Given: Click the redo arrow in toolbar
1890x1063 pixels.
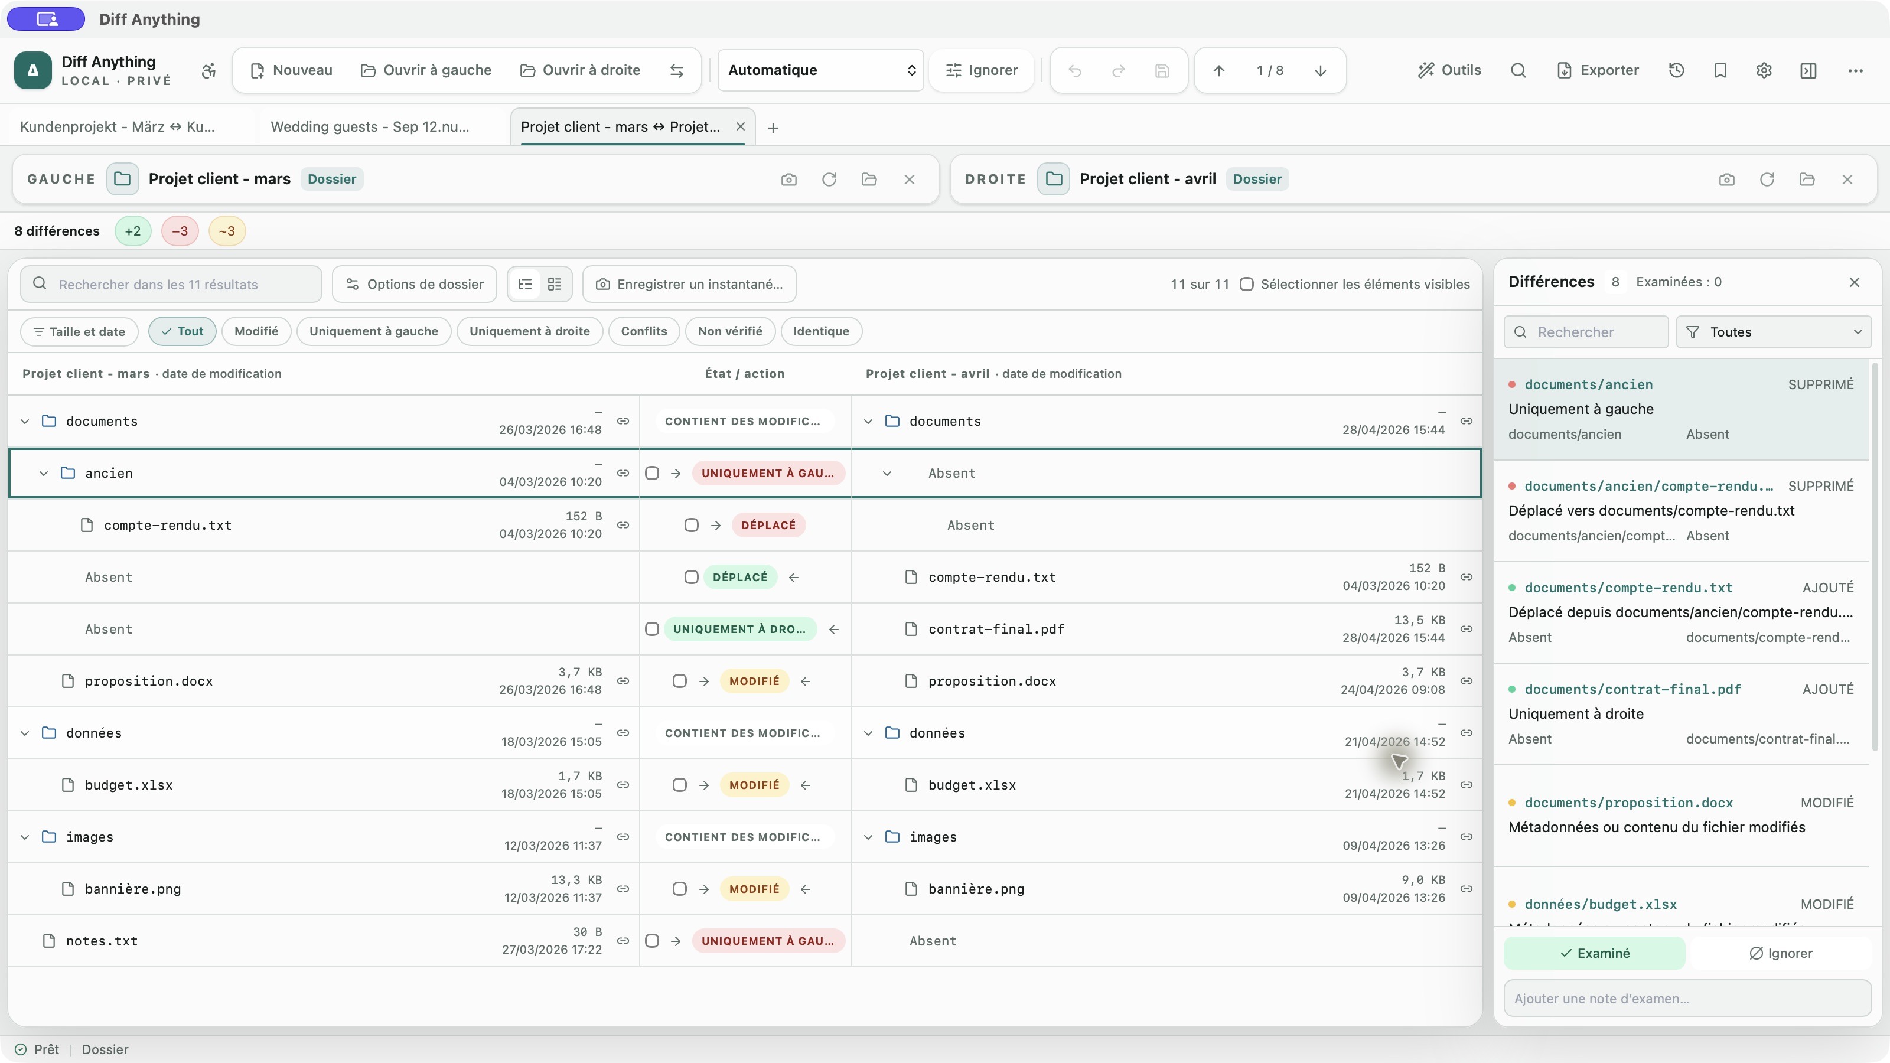Looking at the screenshot, I should click(1118, 70).
